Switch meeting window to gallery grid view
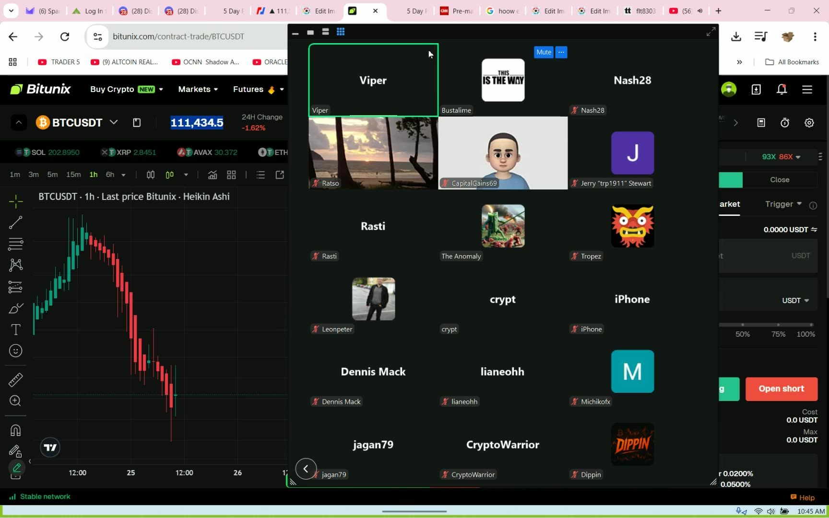Screen dimensions: 829x518 [x=341, y=32]
